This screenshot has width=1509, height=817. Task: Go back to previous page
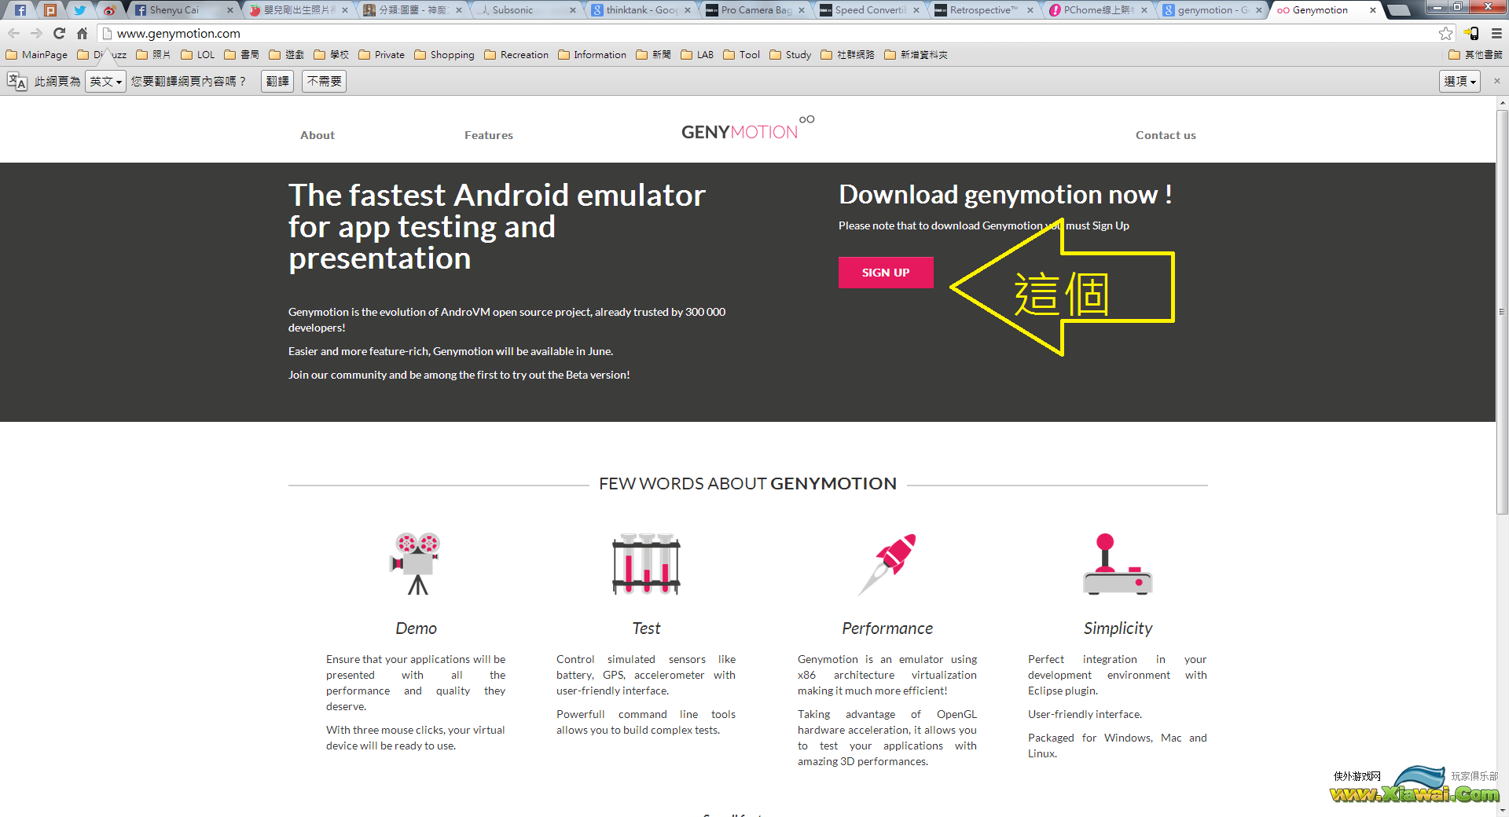click(13, 33)
